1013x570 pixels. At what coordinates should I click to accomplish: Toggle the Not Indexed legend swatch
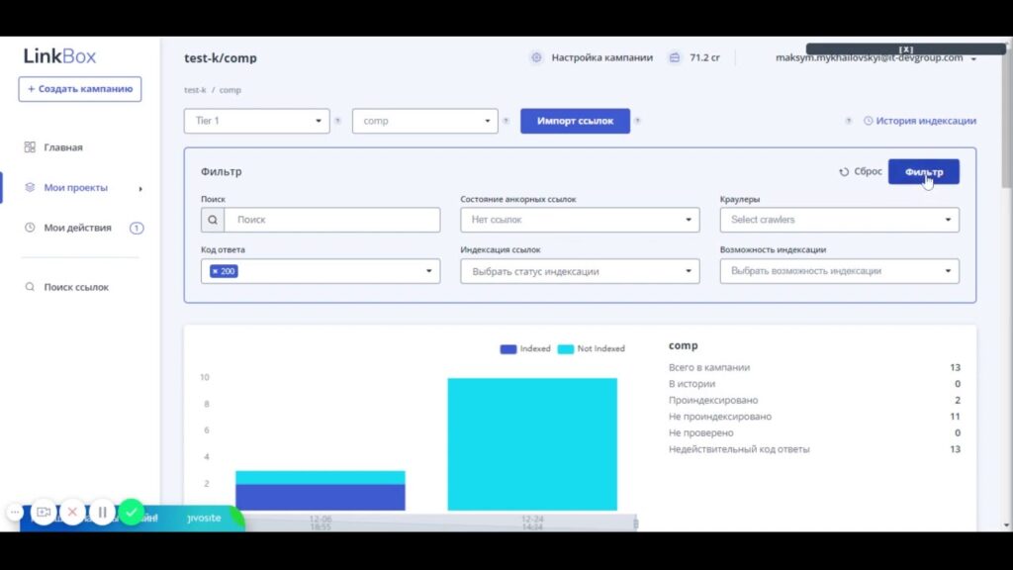(565, 349)
